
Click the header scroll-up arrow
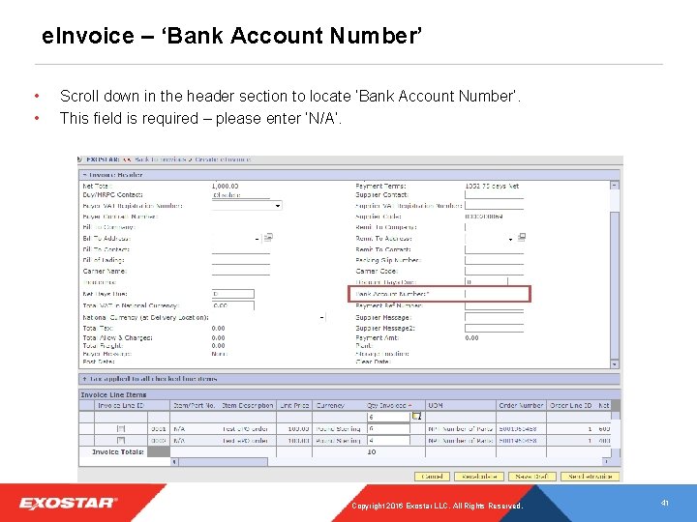coord(615,186)
